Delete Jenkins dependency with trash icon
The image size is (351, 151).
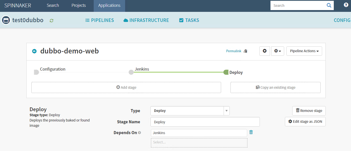tap(251, 132)
